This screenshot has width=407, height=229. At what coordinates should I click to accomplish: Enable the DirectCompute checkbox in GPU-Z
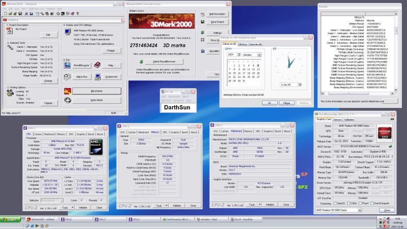372,203
